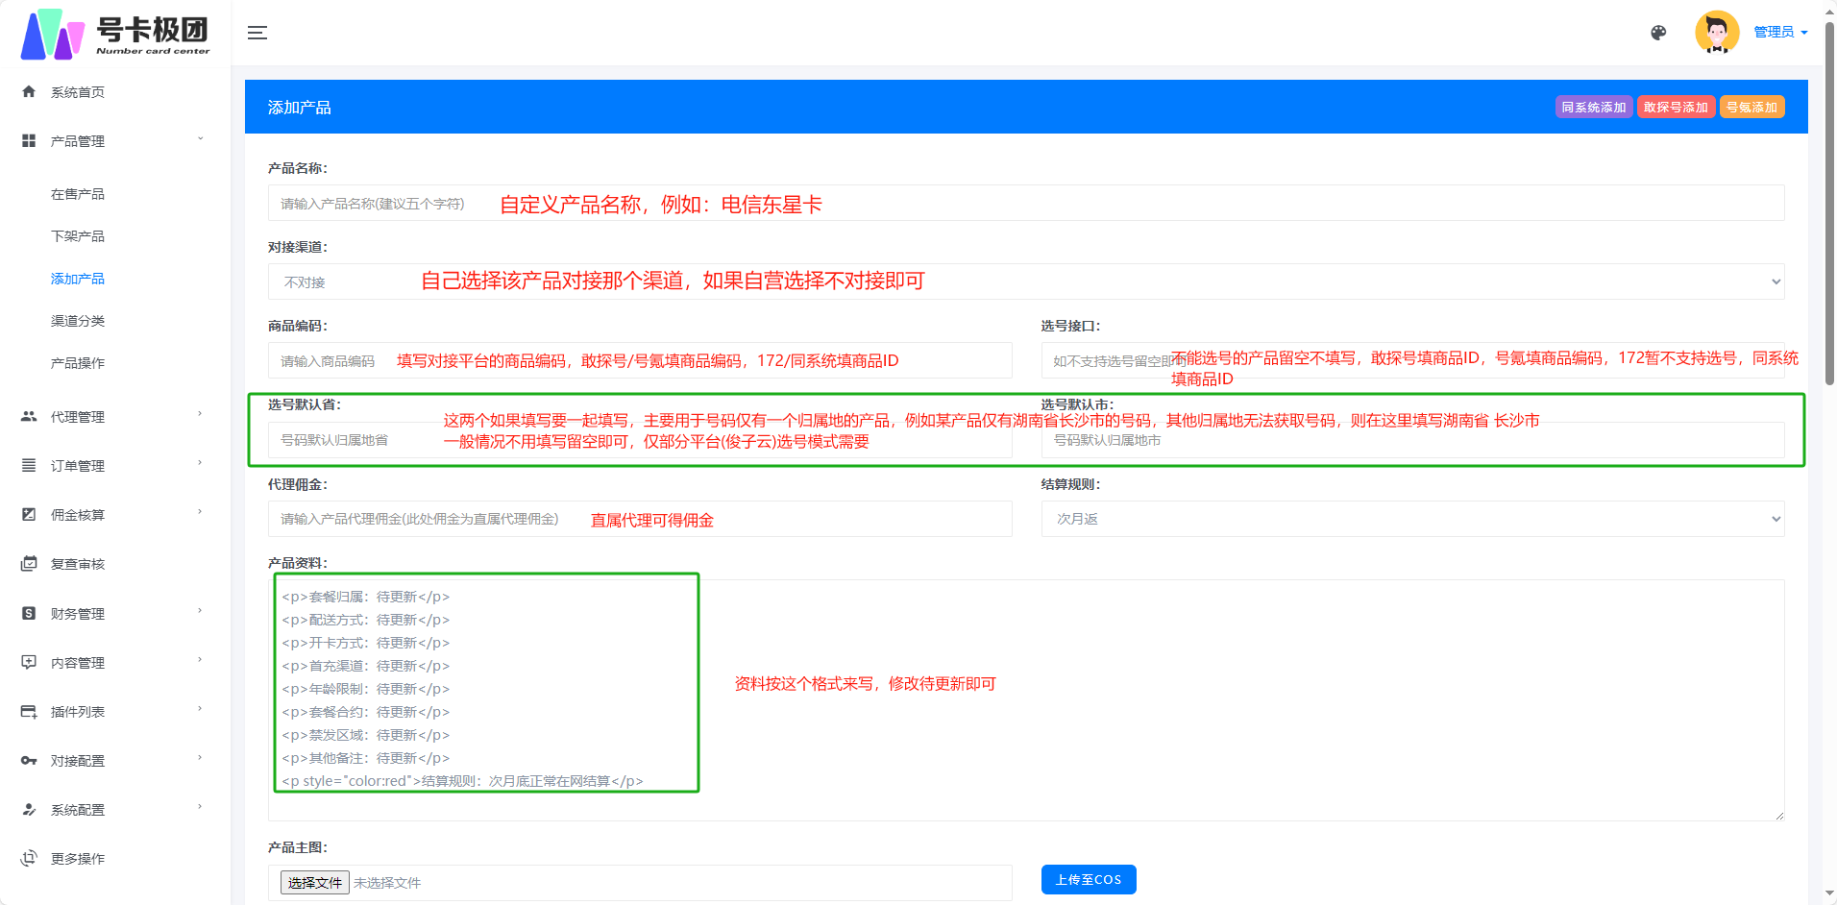The height and width of the screenshot is (905, 1837).
Task: Open 在售产品 in the sidebar
Action: tap(78, 194)
